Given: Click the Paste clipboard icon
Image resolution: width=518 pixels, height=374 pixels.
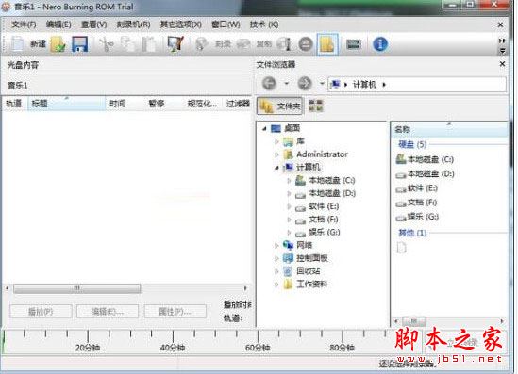Looking at the screenshot, I should point(149,44).
